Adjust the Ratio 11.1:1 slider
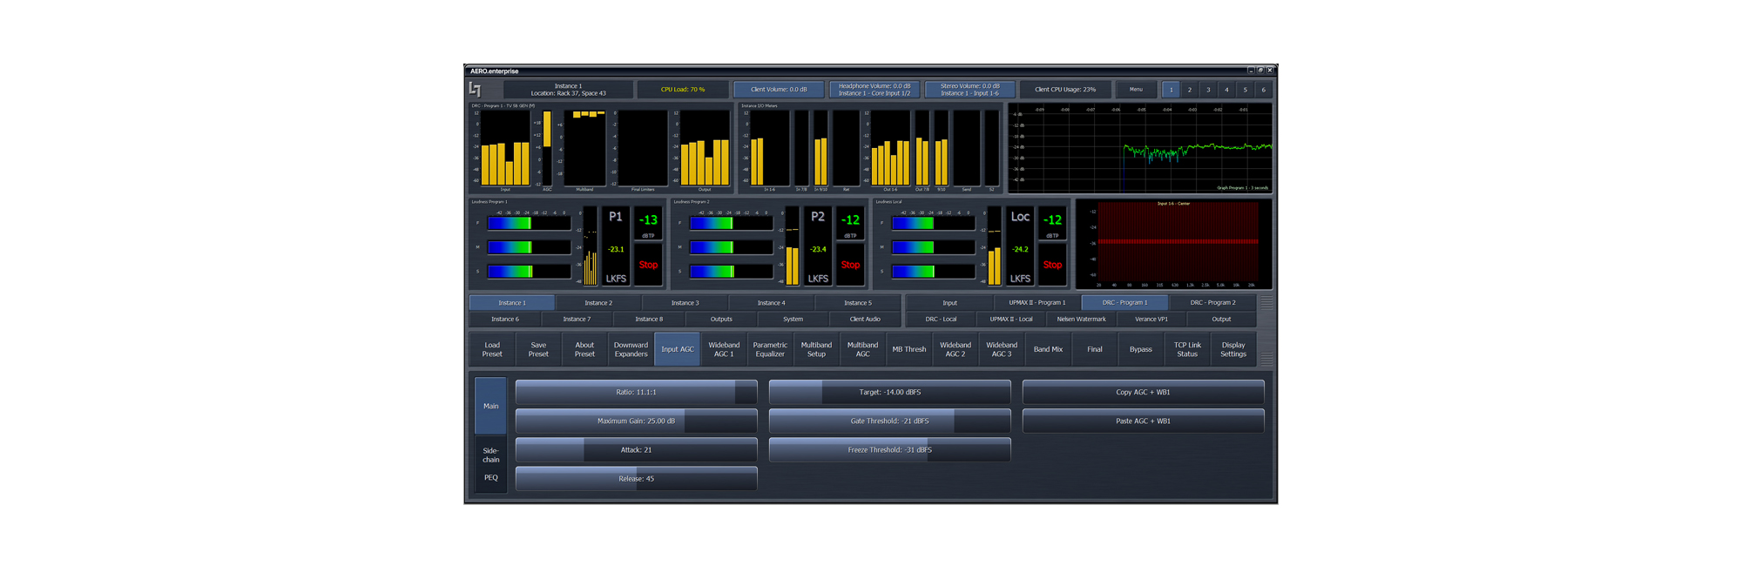Screen dimensions: 1742x566 pos(636,392)
